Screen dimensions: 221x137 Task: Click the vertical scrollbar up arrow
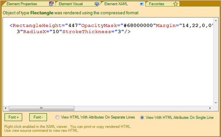[x=216, y=21]
